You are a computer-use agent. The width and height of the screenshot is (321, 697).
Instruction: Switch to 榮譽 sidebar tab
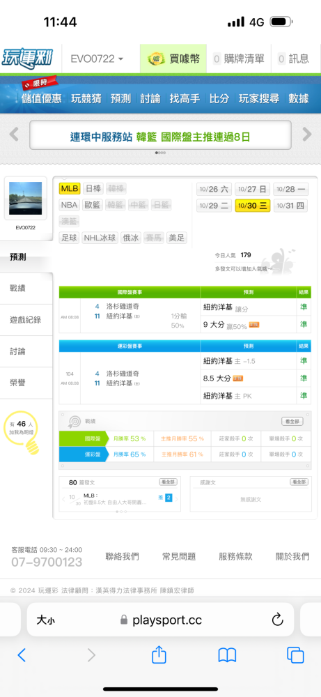pos(26,383)
